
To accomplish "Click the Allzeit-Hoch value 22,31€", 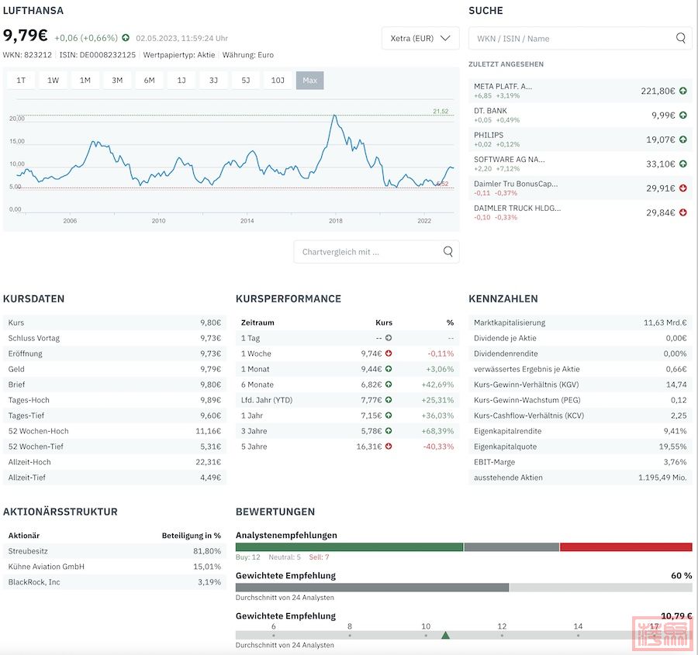I will [209, 462].
